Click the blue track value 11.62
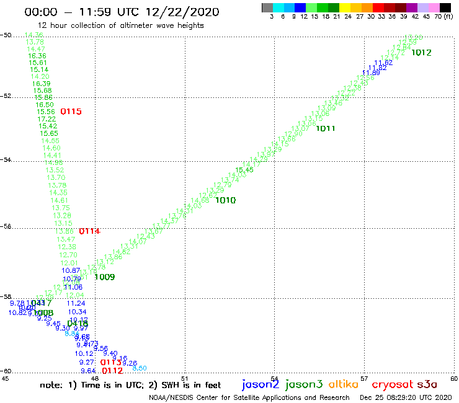 (x=383, y=63)
